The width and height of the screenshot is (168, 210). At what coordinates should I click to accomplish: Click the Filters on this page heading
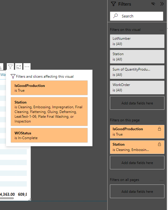pyautogui.click(x=125, y=120)
